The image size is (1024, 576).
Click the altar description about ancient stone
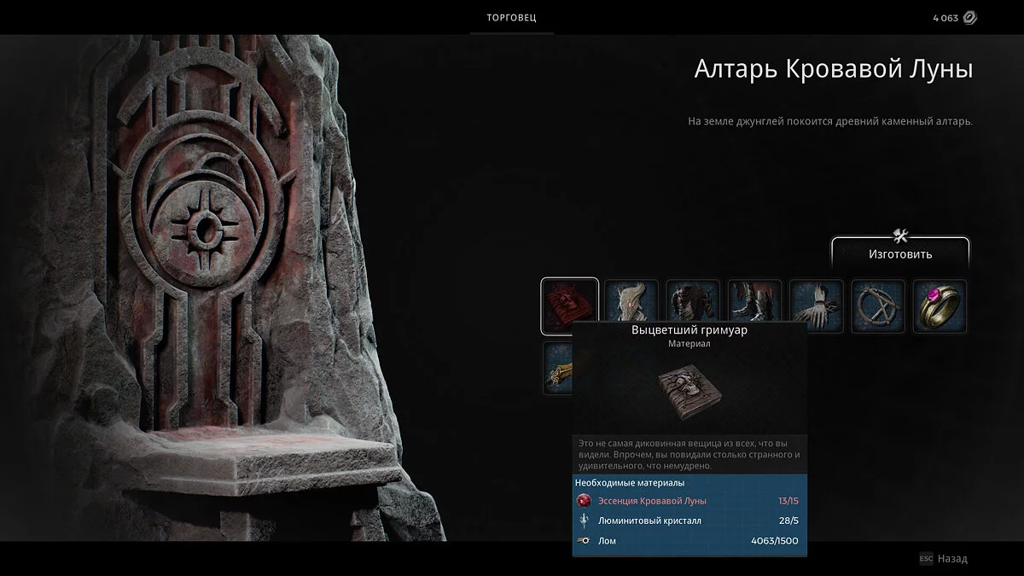pyautogui.click(x=830, y=121)
